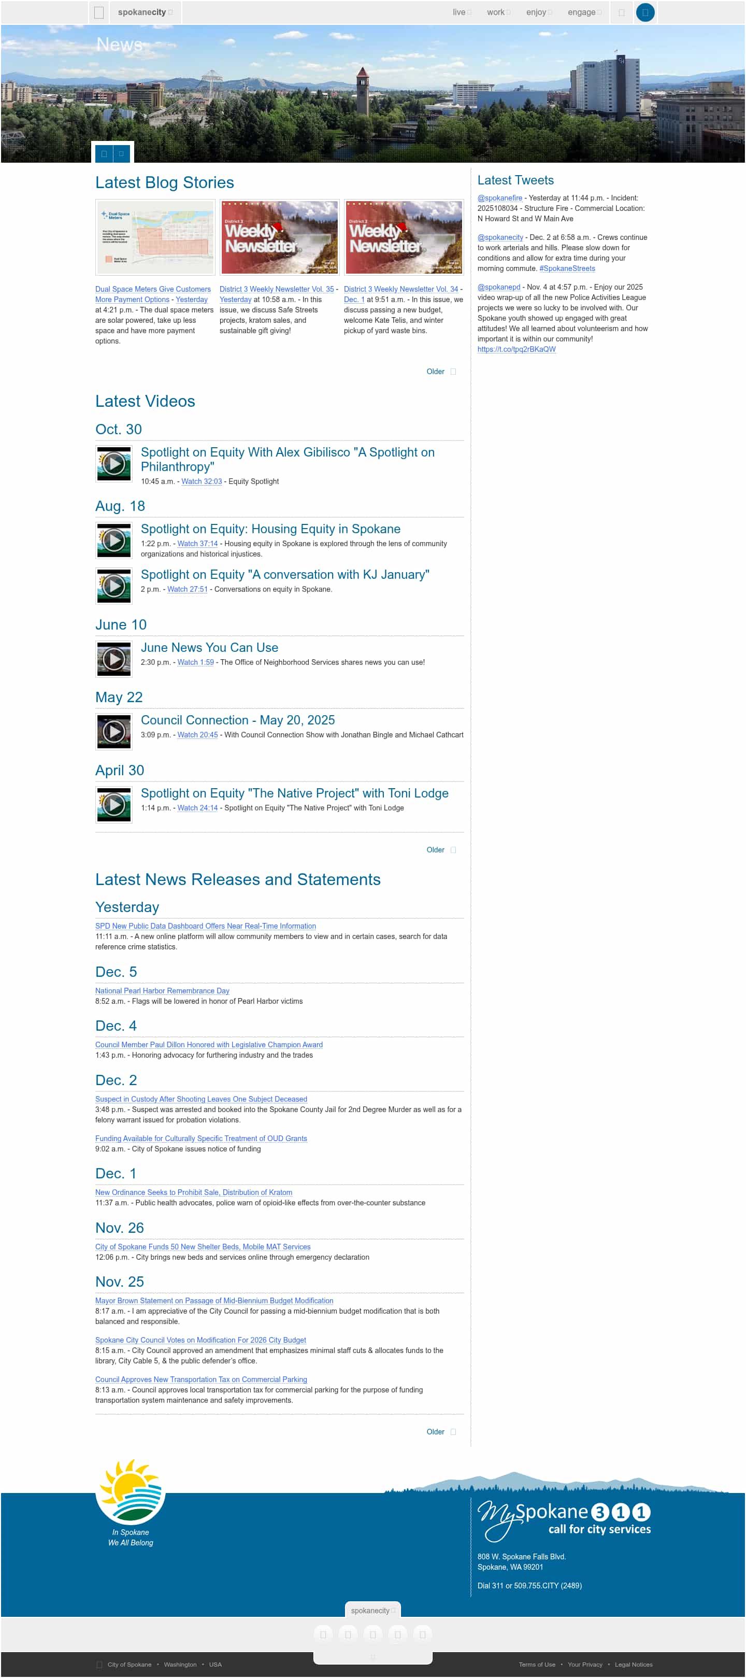
Task: Open Council Approves New Transportation Tax on Parking link
Action: tap(201, 1380)
